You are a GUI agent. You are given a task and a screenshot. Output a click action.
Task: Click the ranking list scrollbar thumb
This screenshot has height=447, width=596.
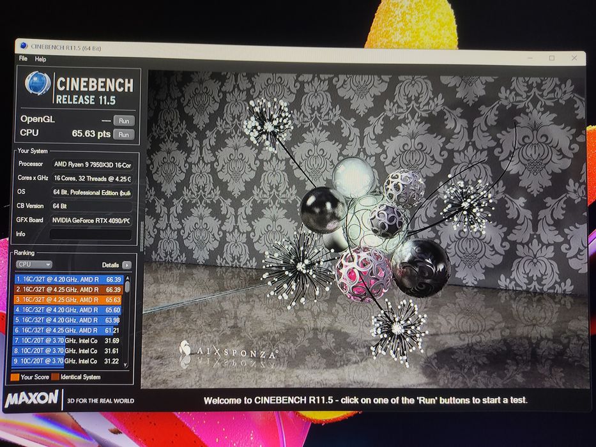tap(127, 287)
